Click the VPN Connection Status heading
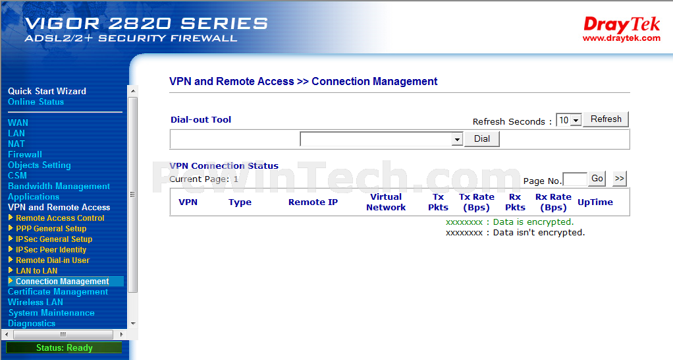Screen dimensions: 673x360 pos(224,165)
